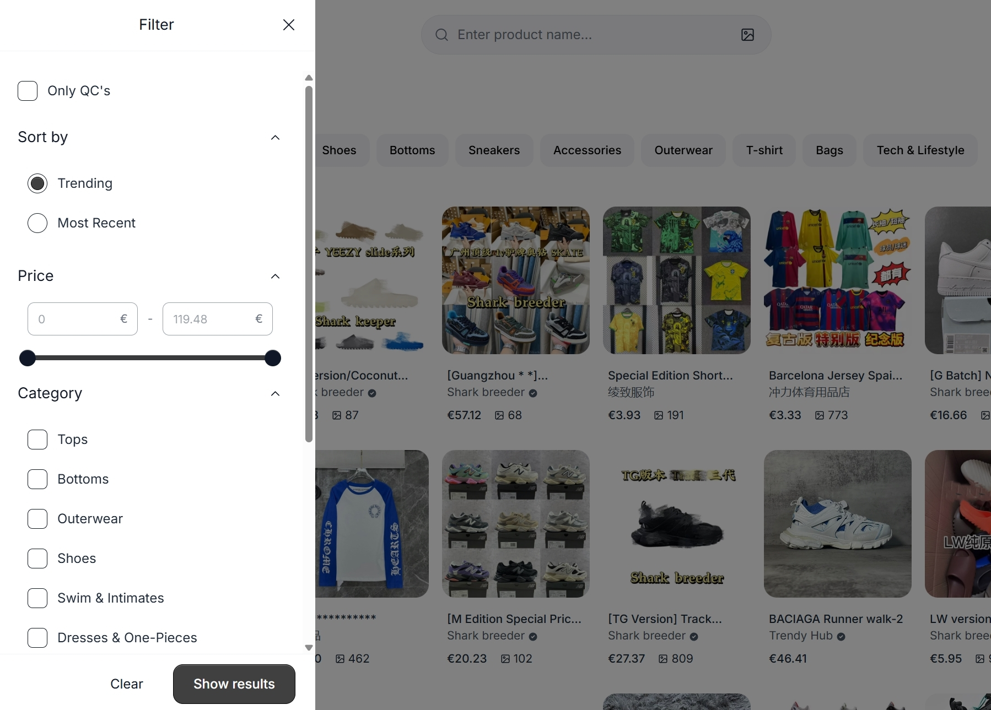The height and width of the screenshot is (710, 991).
Task: Click QC photo count icon beside 462
Action: (x=340, y=659)
